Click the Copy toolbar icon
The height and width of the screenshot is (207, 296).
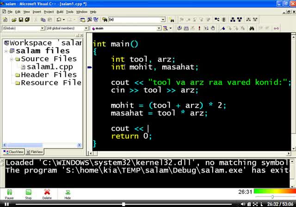(43, 19)
